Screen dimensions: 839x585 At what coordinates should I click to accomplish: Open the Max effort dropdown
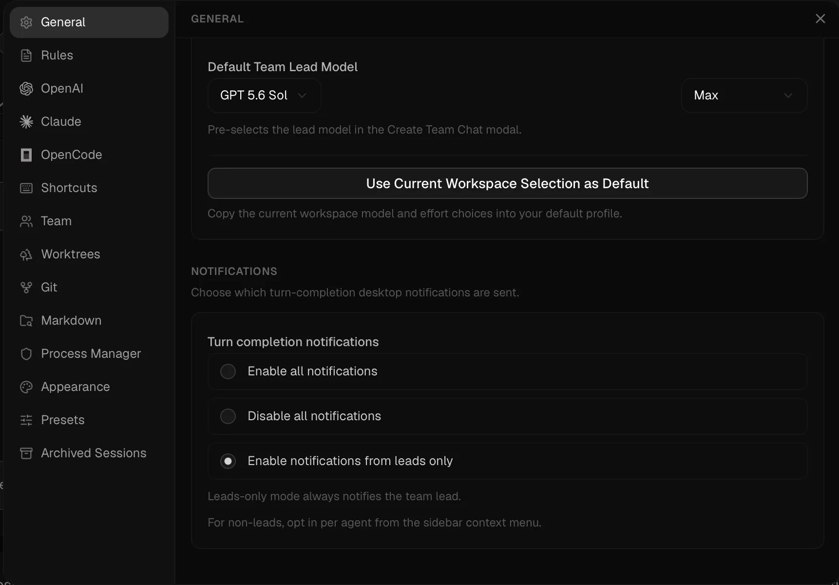point(744,96)
